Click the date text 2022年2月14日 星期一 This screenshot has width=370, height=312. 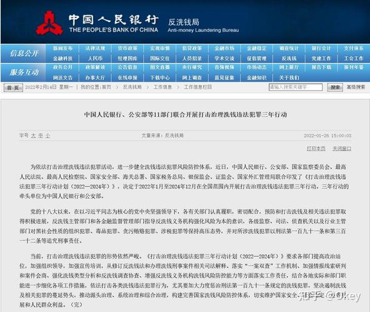tap(49, 87)
